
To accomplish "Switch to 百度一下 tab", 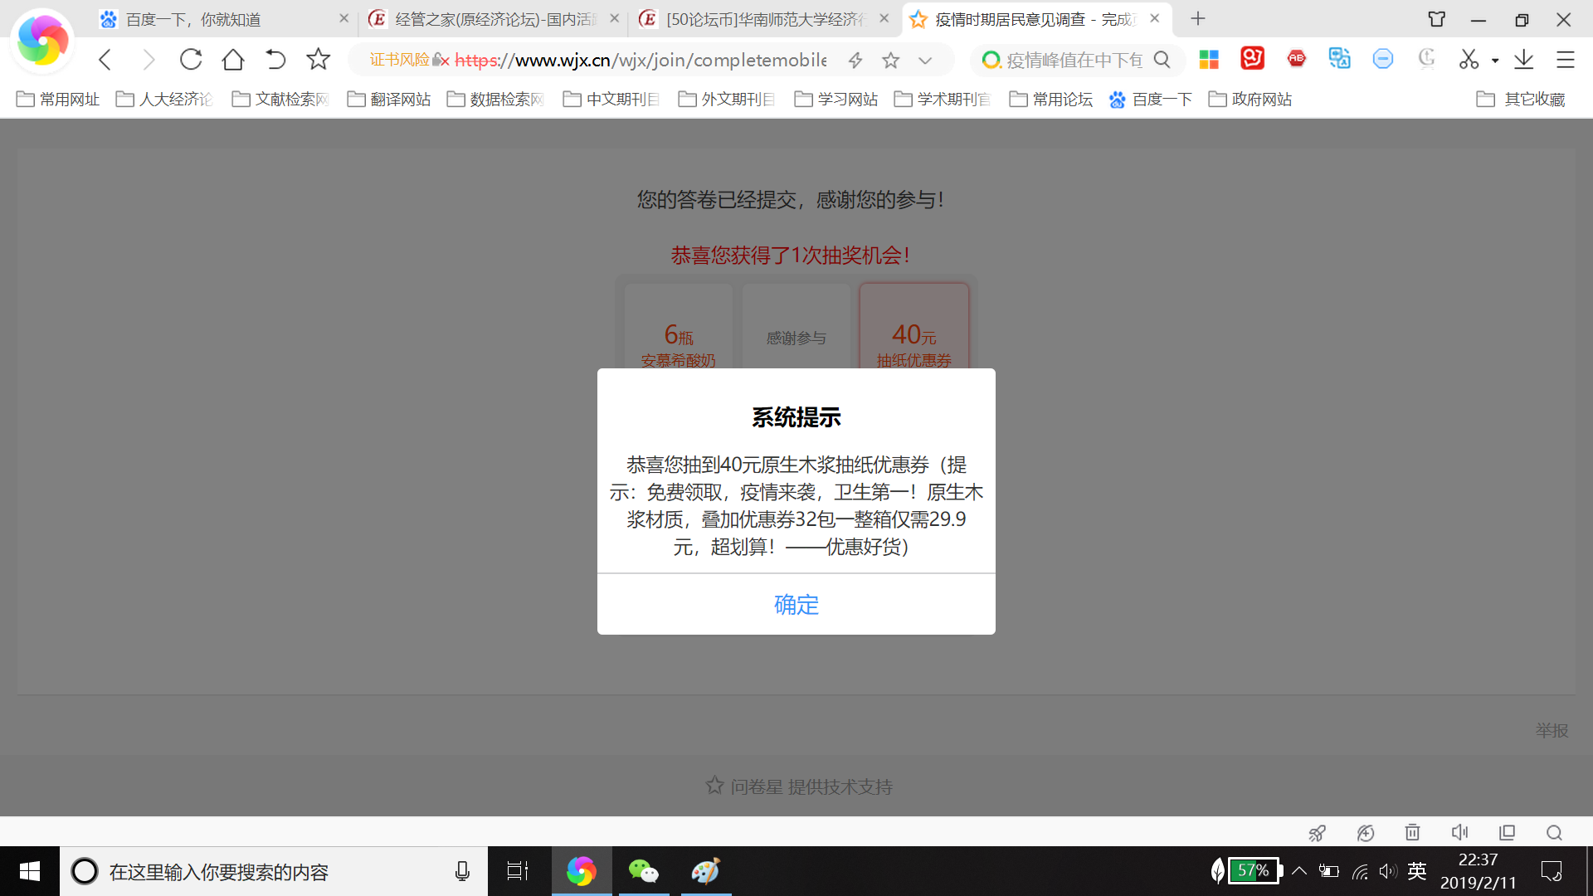I will (x=192, y=19).
